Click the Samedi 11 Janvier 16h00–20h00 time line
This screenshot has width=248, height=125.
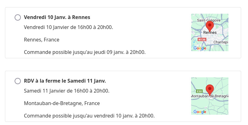click(67, 91)
